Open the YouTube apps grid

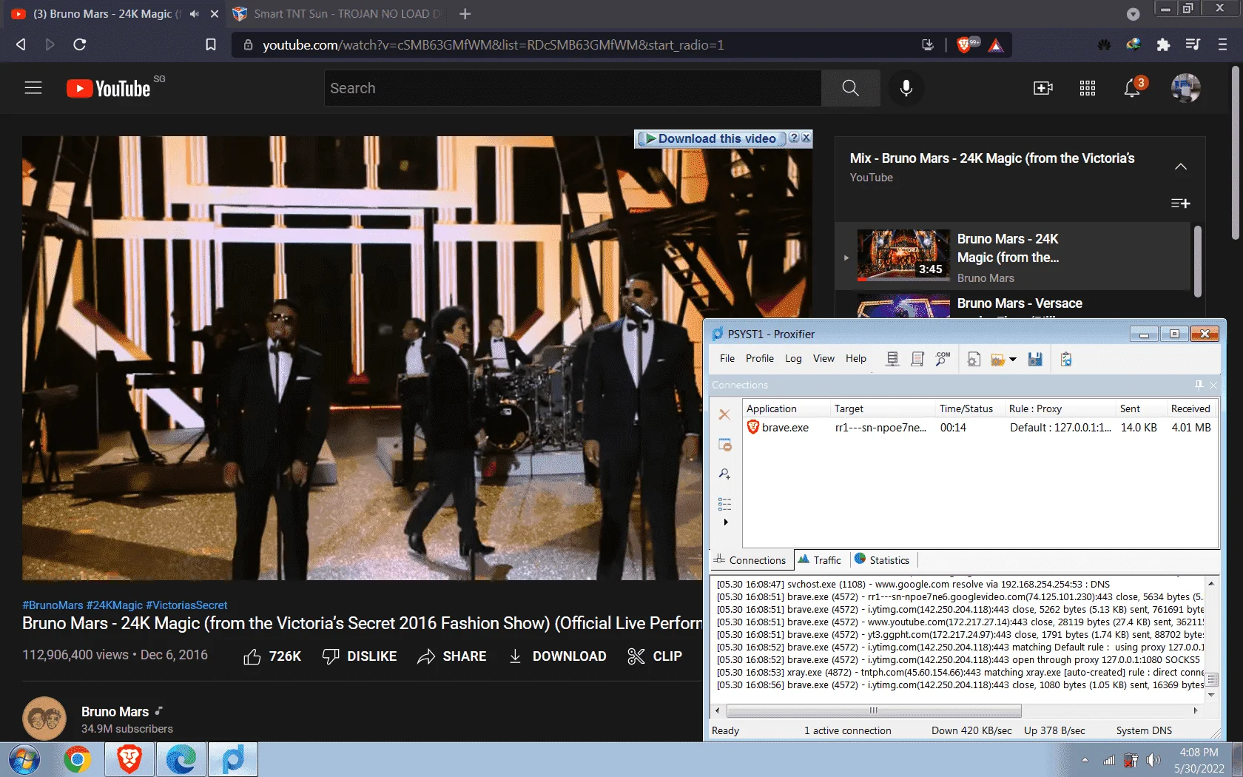1087,88
